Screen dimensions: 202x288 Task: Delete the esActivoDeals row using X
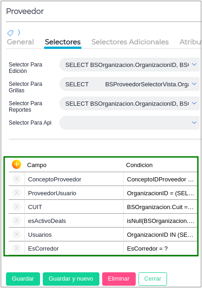pyautogui.click(x=17, y=221)
